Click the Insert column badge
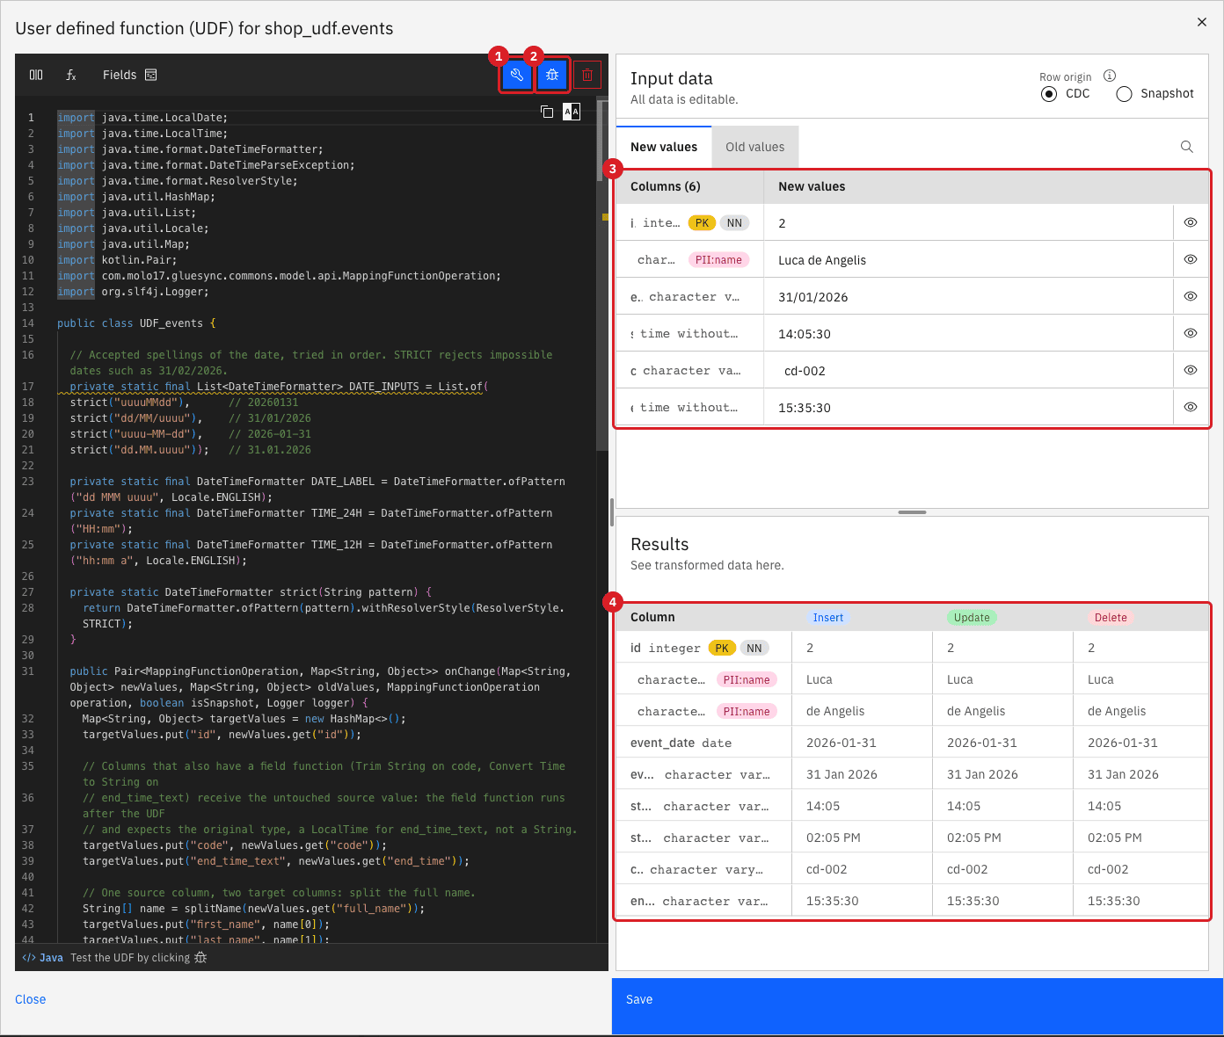 click(828, 618)
